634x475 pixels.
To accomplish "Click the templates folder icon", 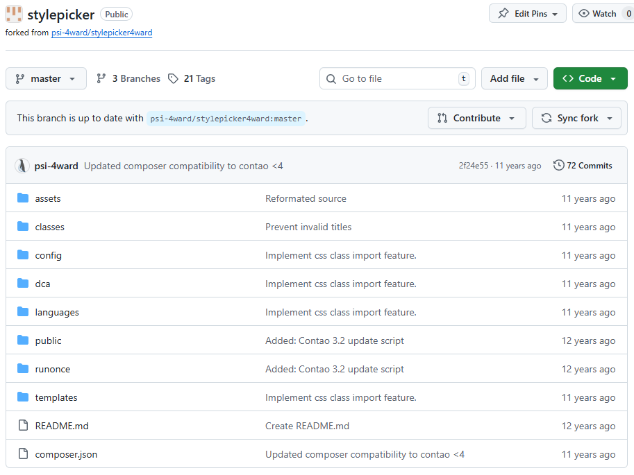I will pos(23,397).
